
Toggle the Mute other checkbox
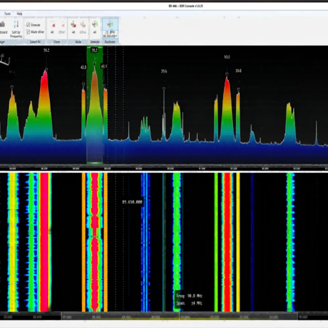pos(28,32)
